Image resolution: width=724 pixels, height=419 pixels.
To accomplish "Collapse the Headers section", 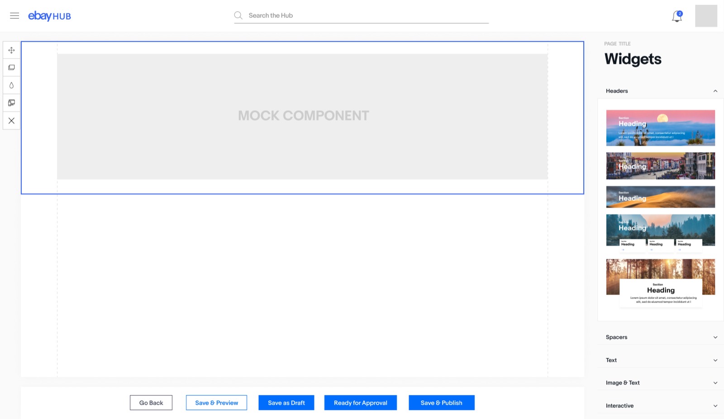I will pos(661,91).
